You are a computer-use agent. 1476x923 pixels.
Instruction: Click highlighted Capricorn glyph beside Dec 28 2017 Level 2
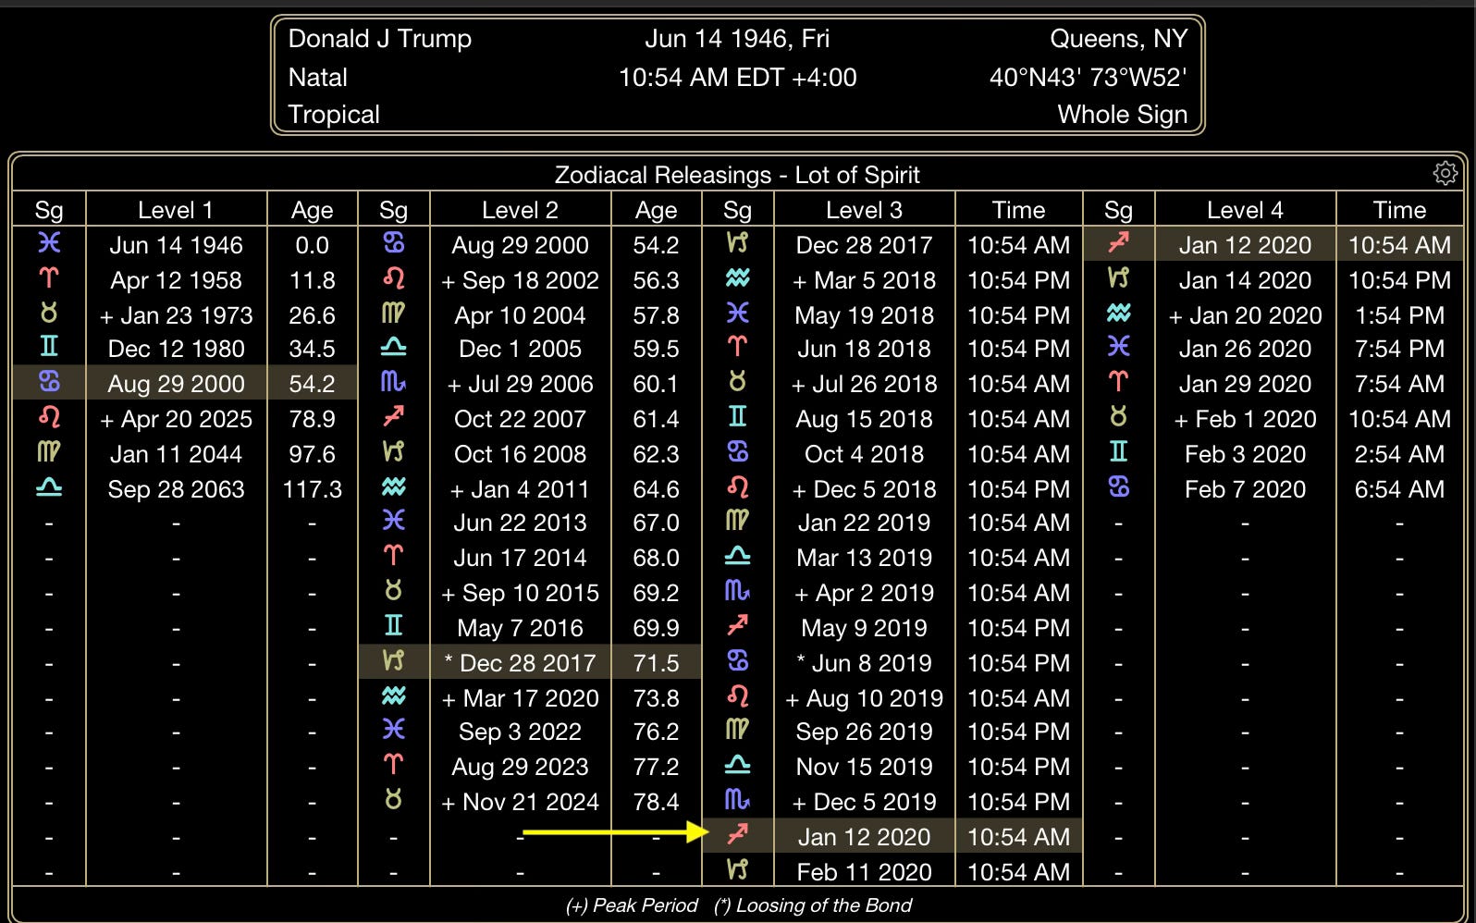[x=393, y=661]
